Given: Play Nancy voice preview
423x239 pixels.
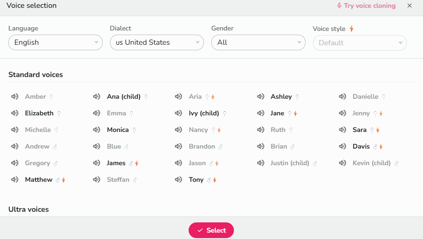Looking at the screenshot, I should [x=178, y=130].
